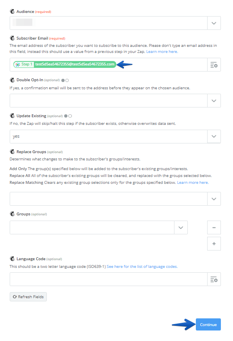
Task: Click the blue Continue button
Action: pyautogui.click(x=208, y=324)
